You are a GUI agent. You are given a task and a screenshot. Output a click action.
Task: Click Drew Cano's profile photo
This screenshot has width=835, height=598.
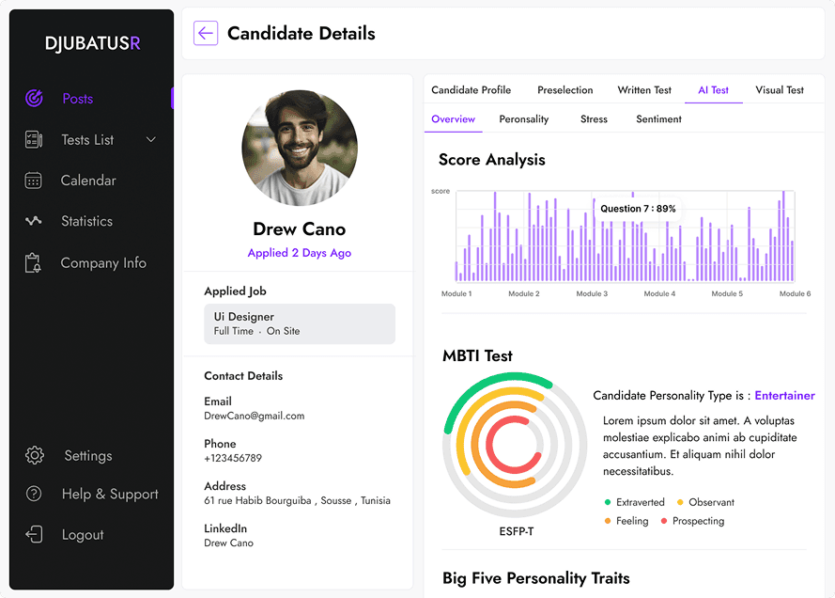pos(300,149)
